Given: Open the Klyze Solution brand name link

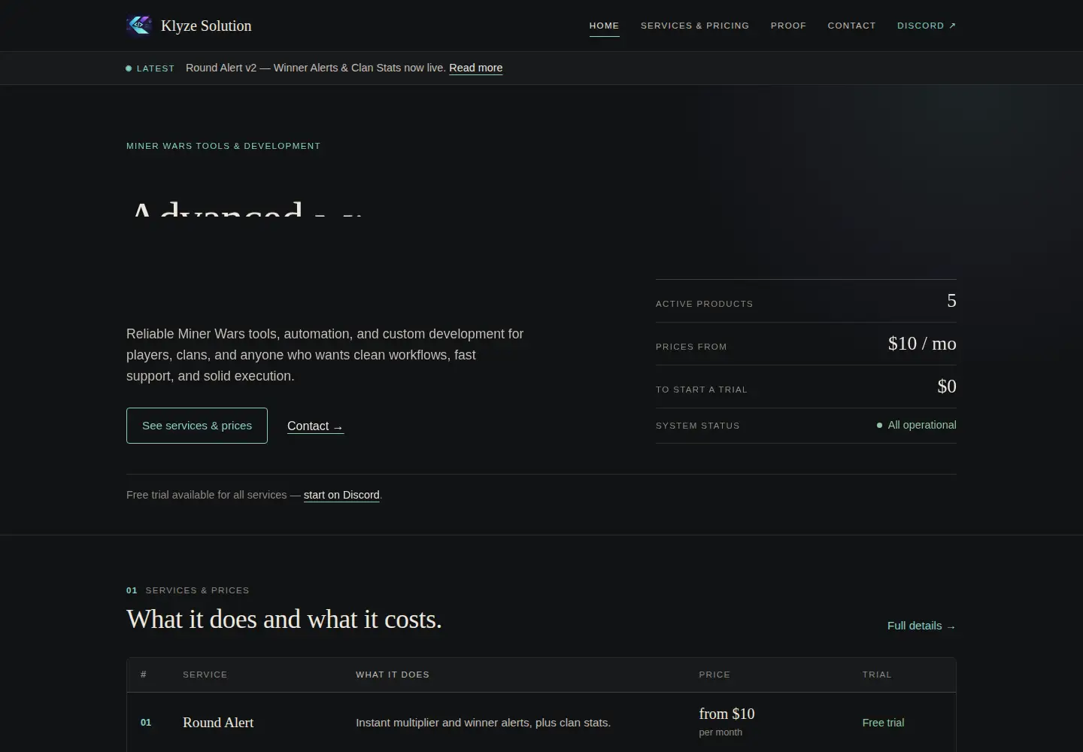Looking at the screenshot, I should click(x=206, y=26).
